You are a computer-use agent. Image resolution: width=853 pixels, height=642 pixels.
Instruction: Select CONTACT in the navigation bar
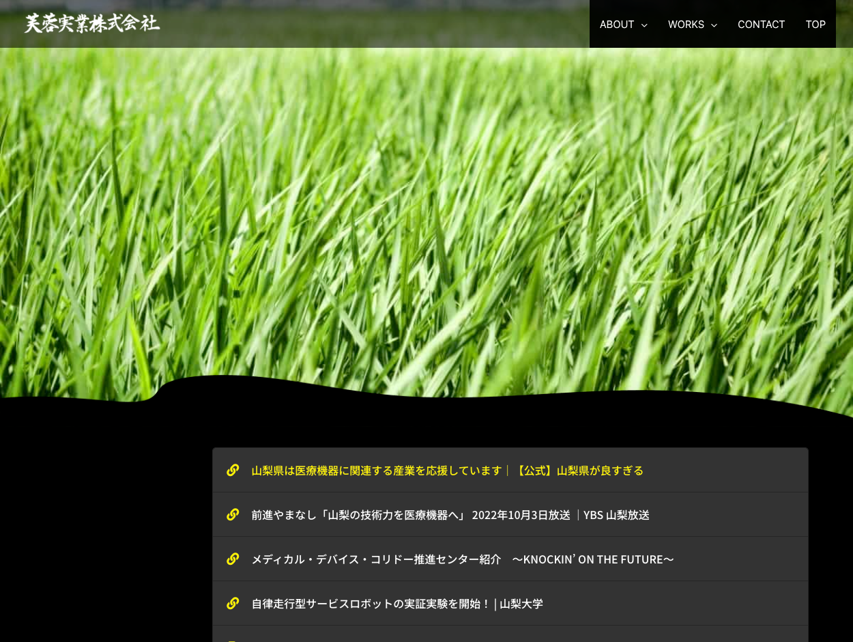[x=761, y=24]
